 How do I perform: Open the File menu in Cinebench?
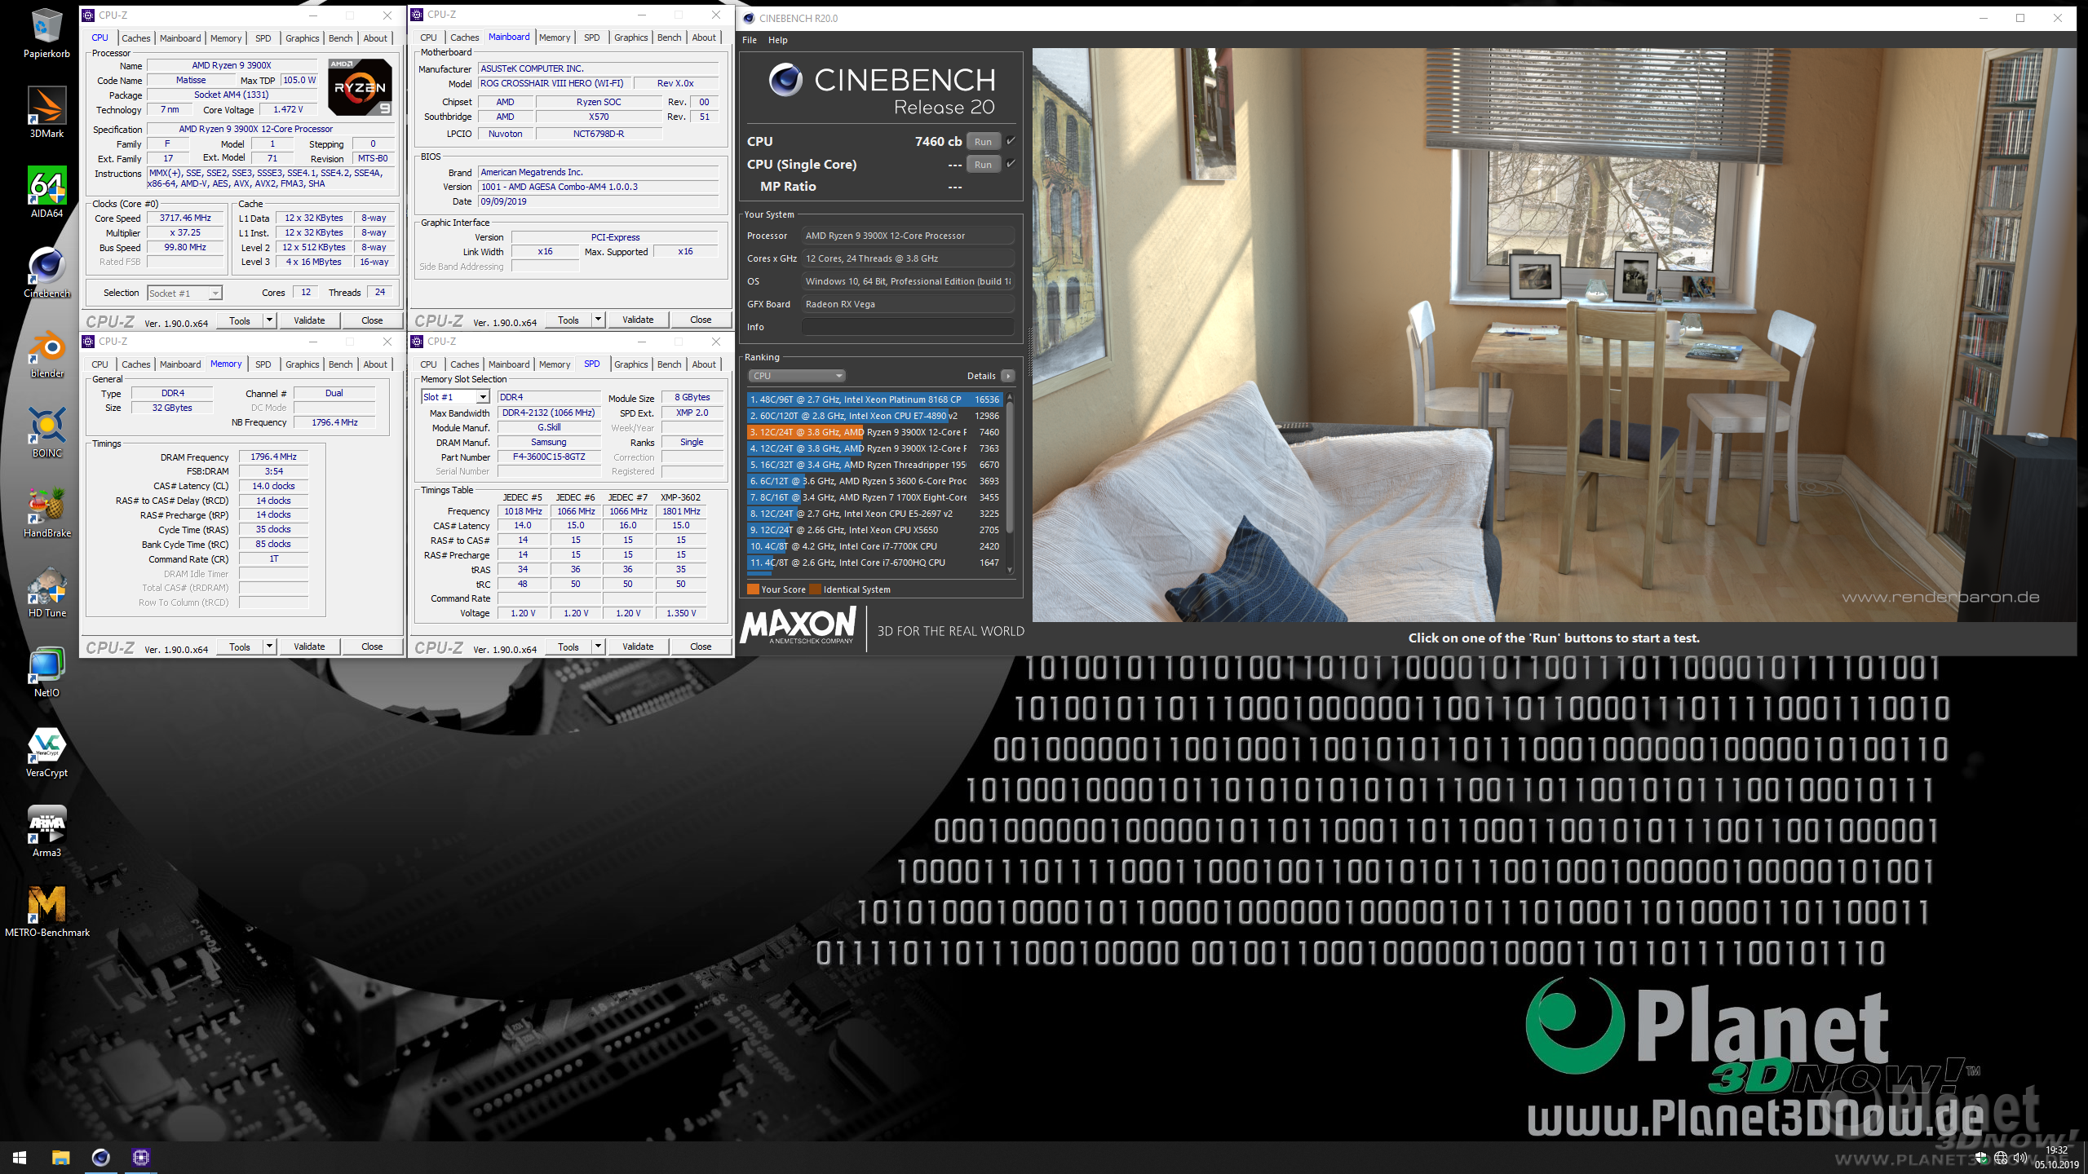[750, 40]
